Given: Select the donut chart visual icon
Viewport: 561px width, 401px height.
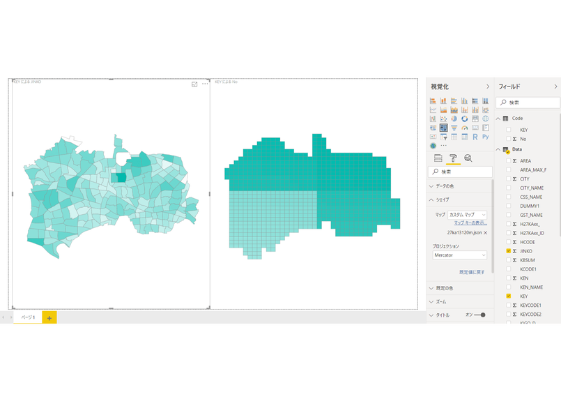Looking at the screenshot, I should [x=464, y=119].
